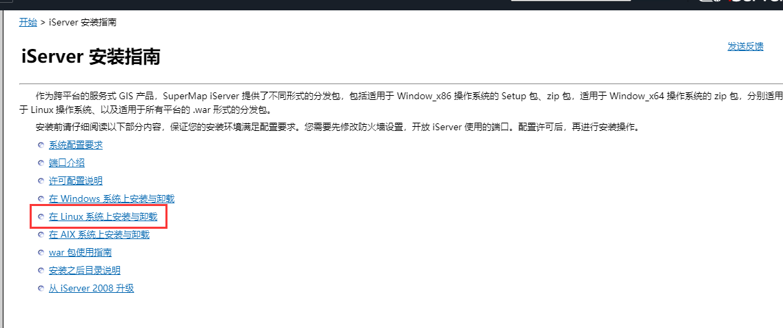Click bullet icon beside Linux install link
The height and width of the screenshot is (328, 783).
coord(41,216)
